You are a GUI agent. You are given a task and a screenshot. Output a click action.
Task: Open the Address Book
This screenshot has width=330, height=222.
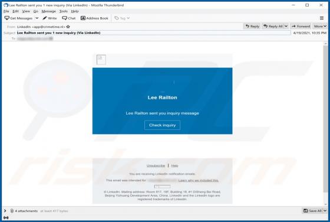point(94,18)
